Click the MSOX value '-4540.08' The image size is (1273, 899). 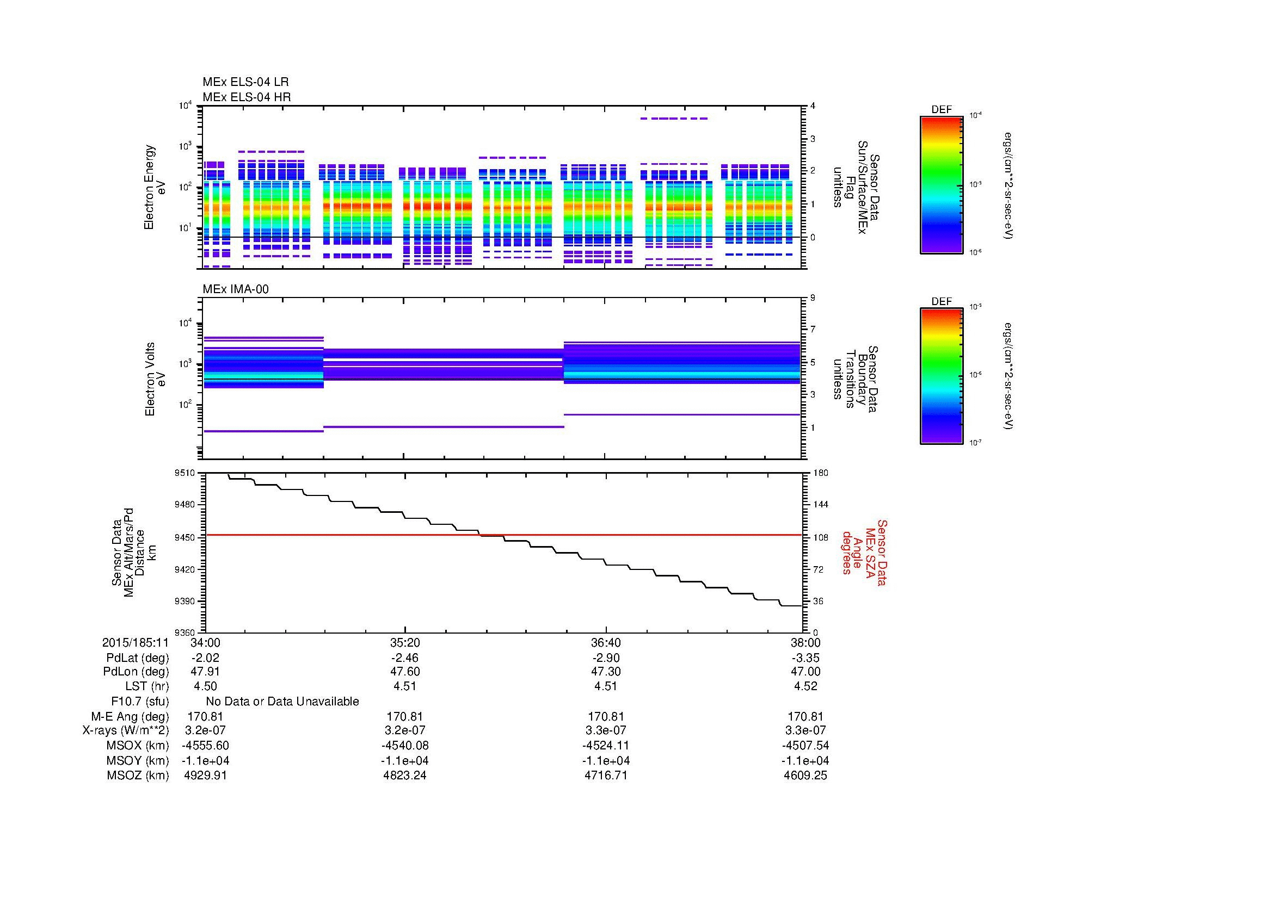tap(405, 746)
